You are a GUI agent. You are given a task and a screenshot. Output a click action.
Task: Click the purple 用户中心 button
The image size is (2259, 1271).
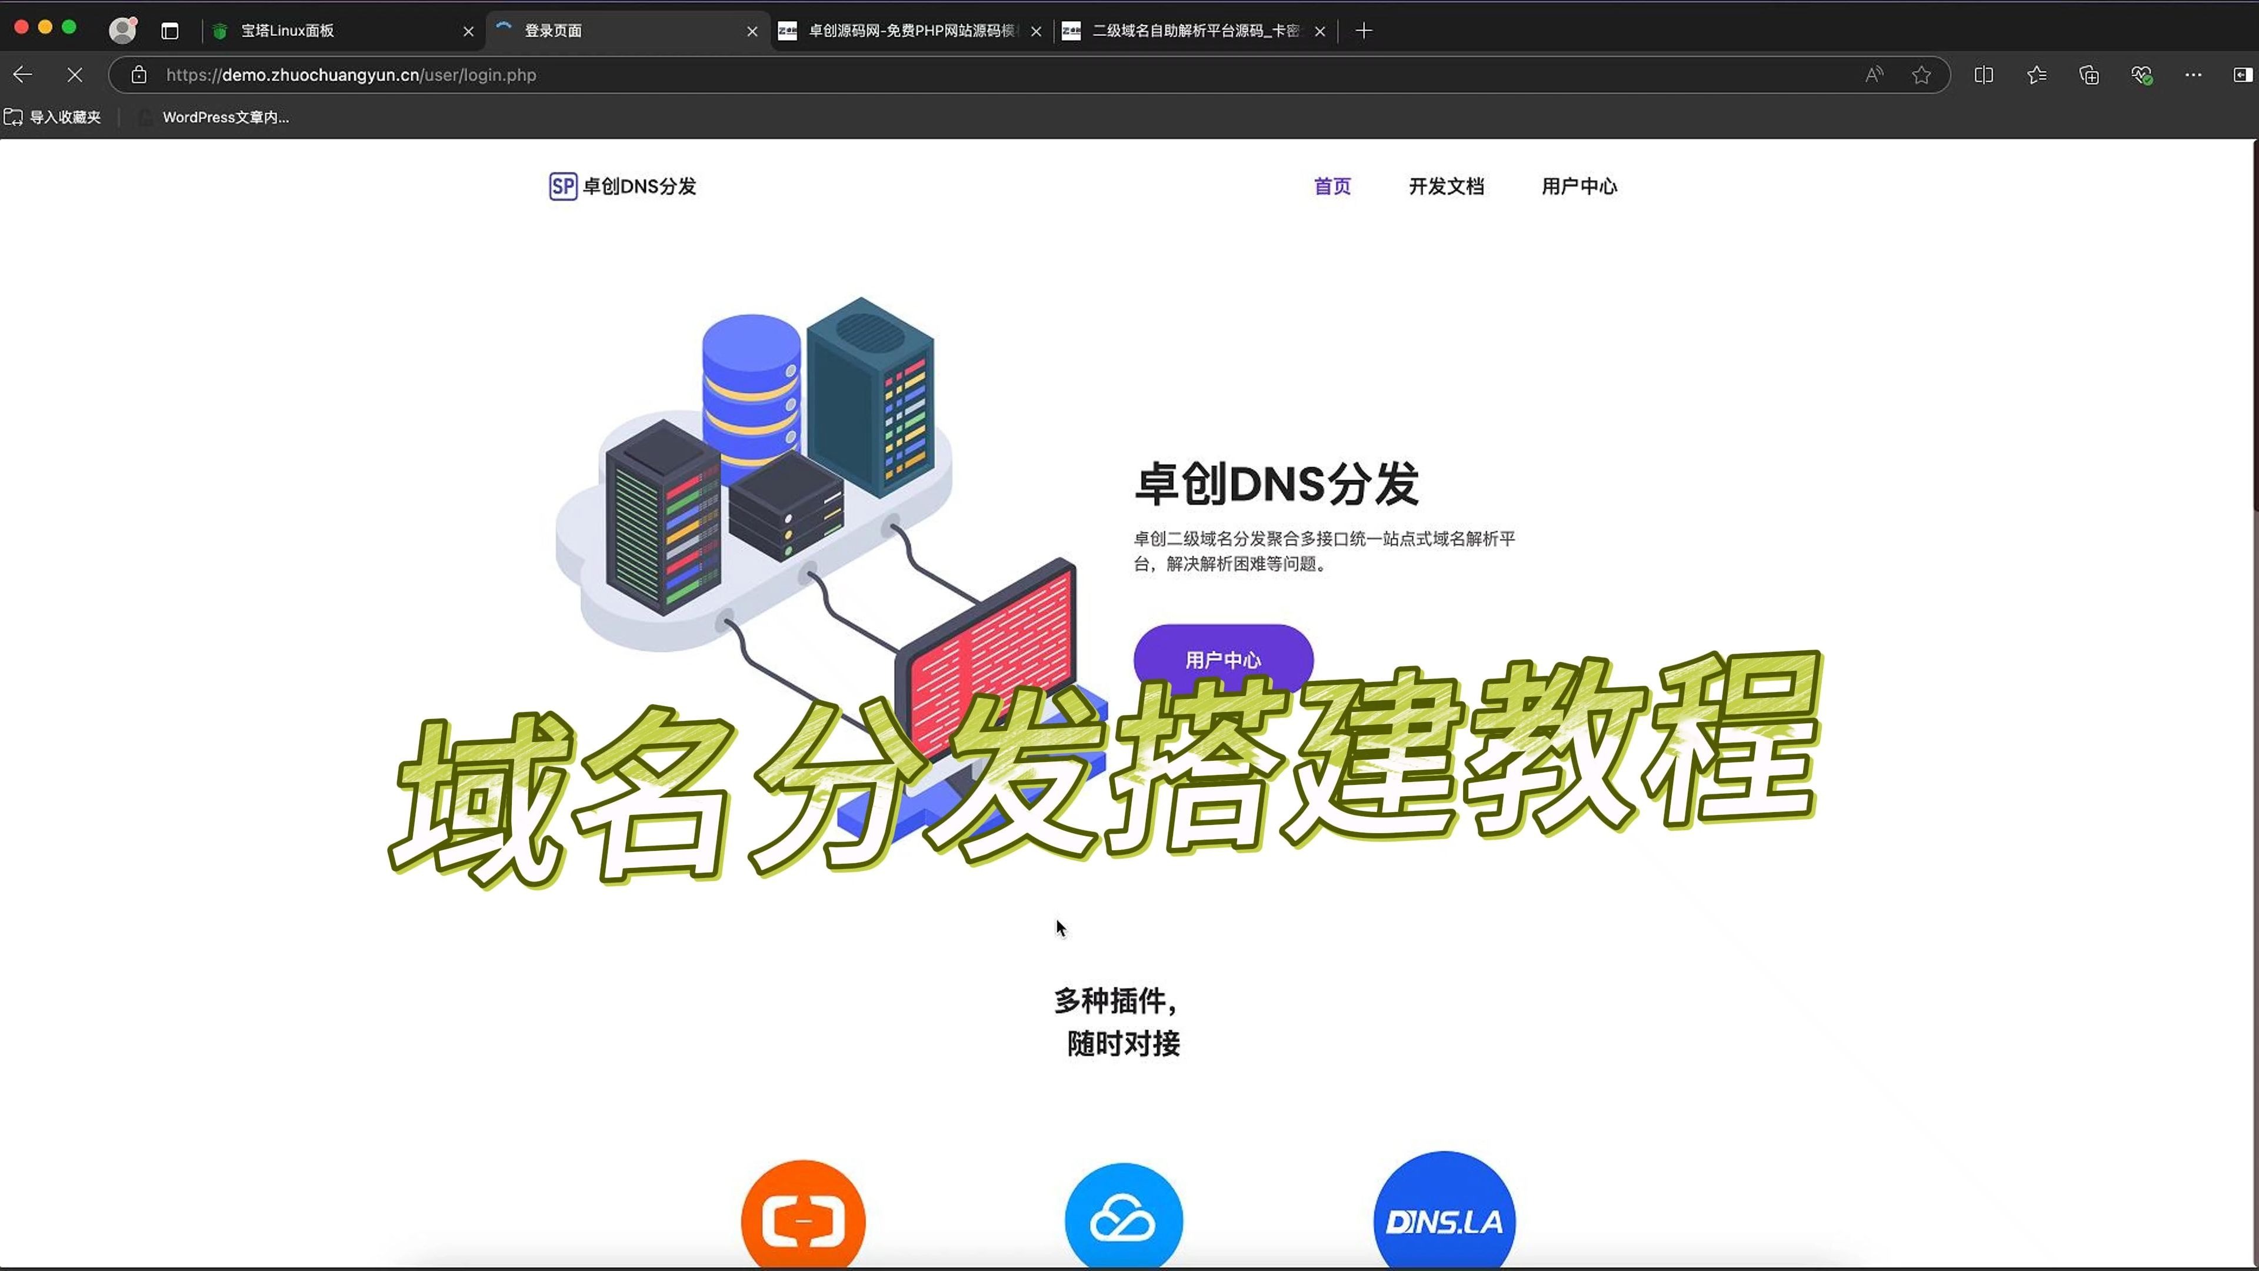pyautogui.click(x=1222, y=659)
